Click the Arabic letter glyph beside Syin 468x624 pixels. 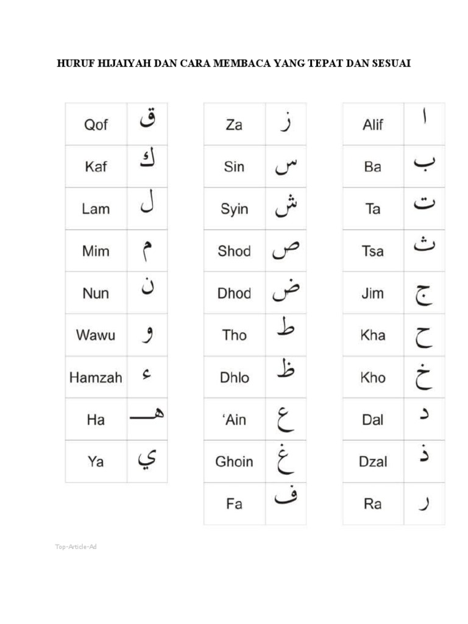click(x=286, y=208)
